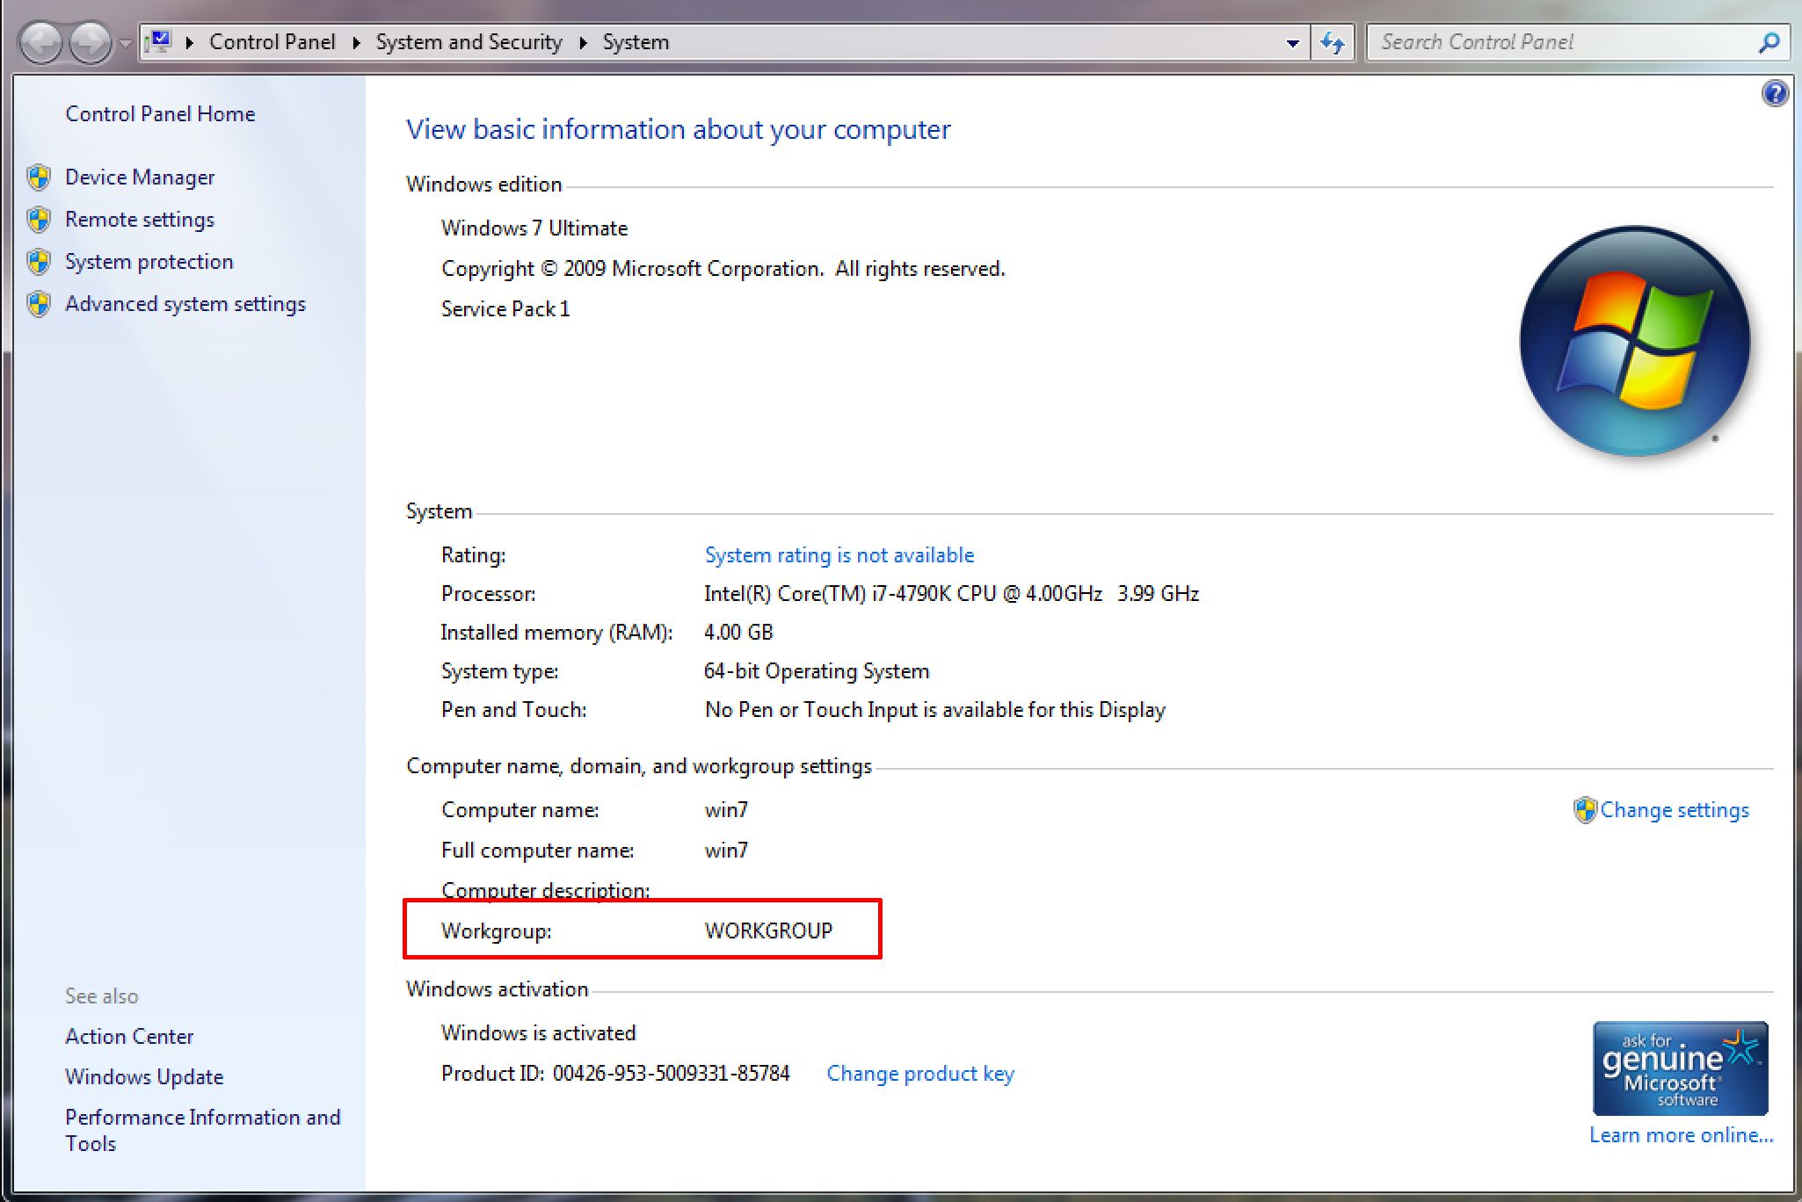Click the shield icon beside System protection

[39, 262]
